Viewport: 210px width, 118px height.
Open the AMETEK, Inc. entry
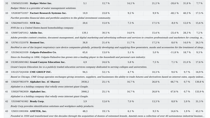pyautogui.click(x=38, y=111)
